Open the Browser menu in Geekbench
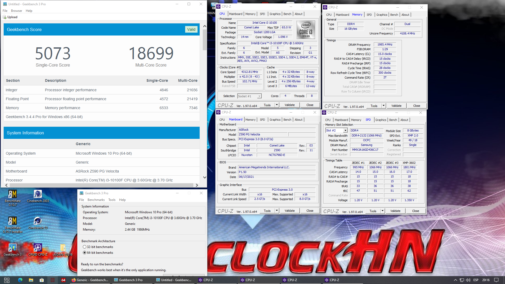The width and height of the screenshot is (505, 284). pyautogui.click(x=17, y=11)
